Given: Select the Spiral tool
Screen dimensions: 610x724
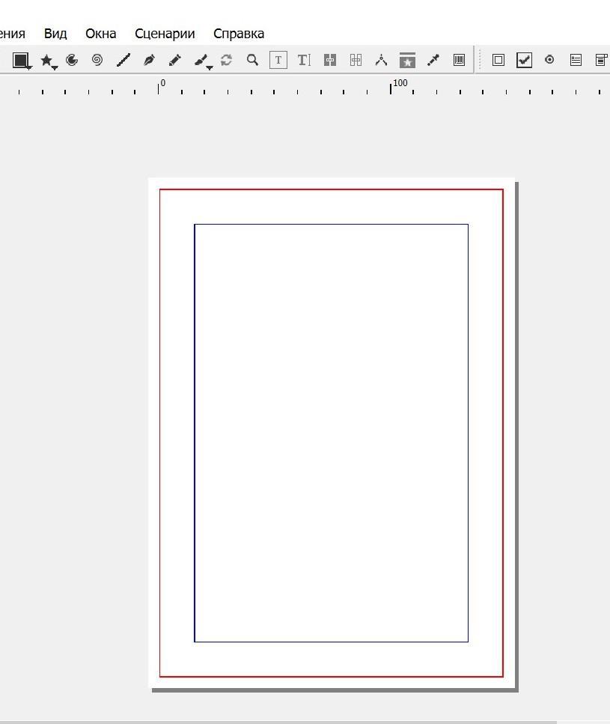Looking at the screenshot, I should 97,60.
